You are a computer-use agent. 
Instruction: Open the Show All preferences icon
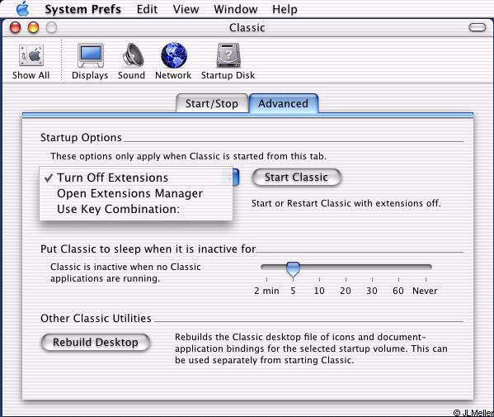[31, 55]
